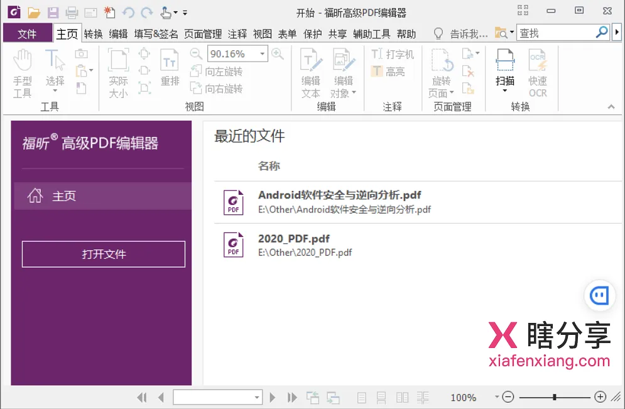
Task: Click the Open File (打开文件) button
Action: point(104,254)
